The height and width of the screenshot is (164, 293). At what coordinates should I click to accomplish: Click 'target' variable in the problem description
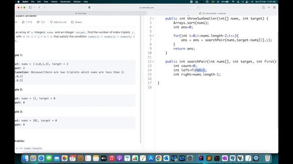pos(81,32)
